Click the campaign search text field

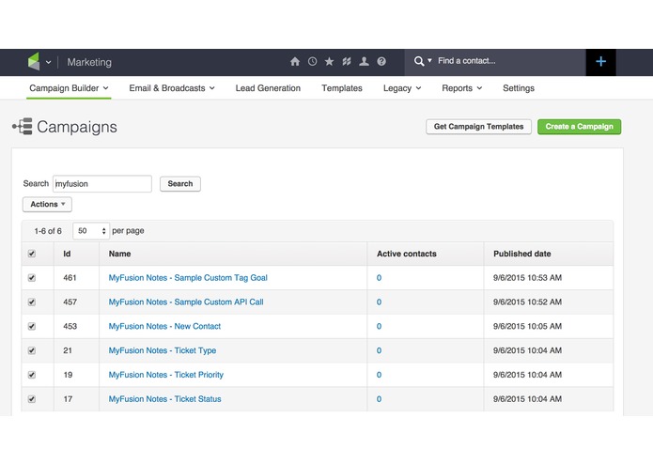point(102,183)
